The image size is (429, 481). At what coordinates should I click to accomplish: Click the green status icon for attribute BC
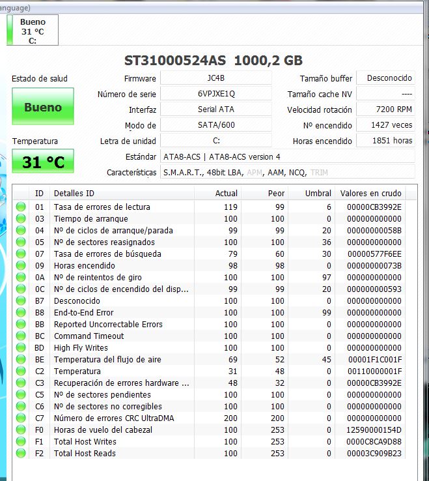21,336
